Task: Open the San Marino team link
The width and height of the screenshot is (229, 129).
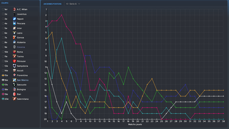Action: pyautogui.click(x=23, y=80)
